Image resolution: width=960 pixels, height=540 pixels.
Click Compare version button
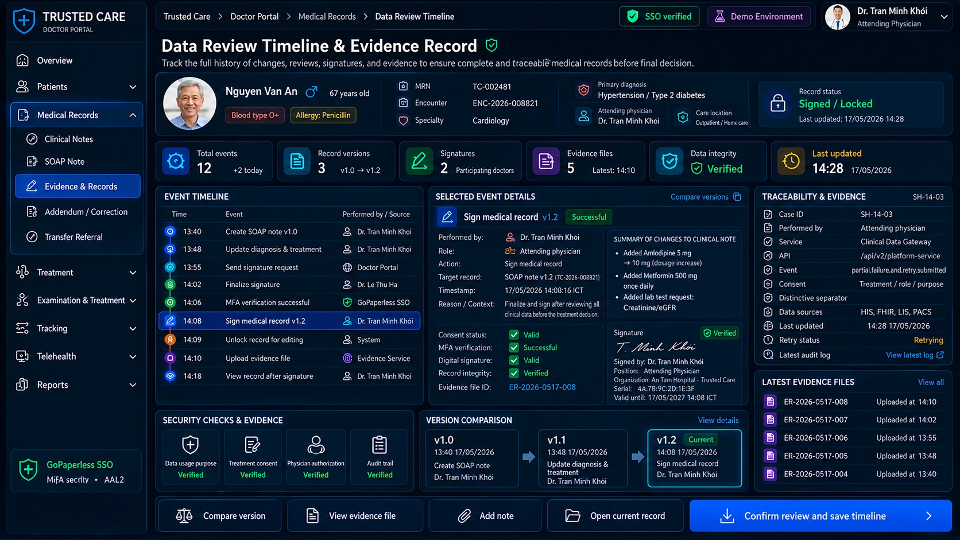tap(219, 516)
